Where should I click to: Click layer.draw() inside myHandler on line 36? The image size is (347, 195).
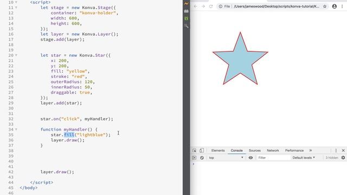tap(67, 140)
